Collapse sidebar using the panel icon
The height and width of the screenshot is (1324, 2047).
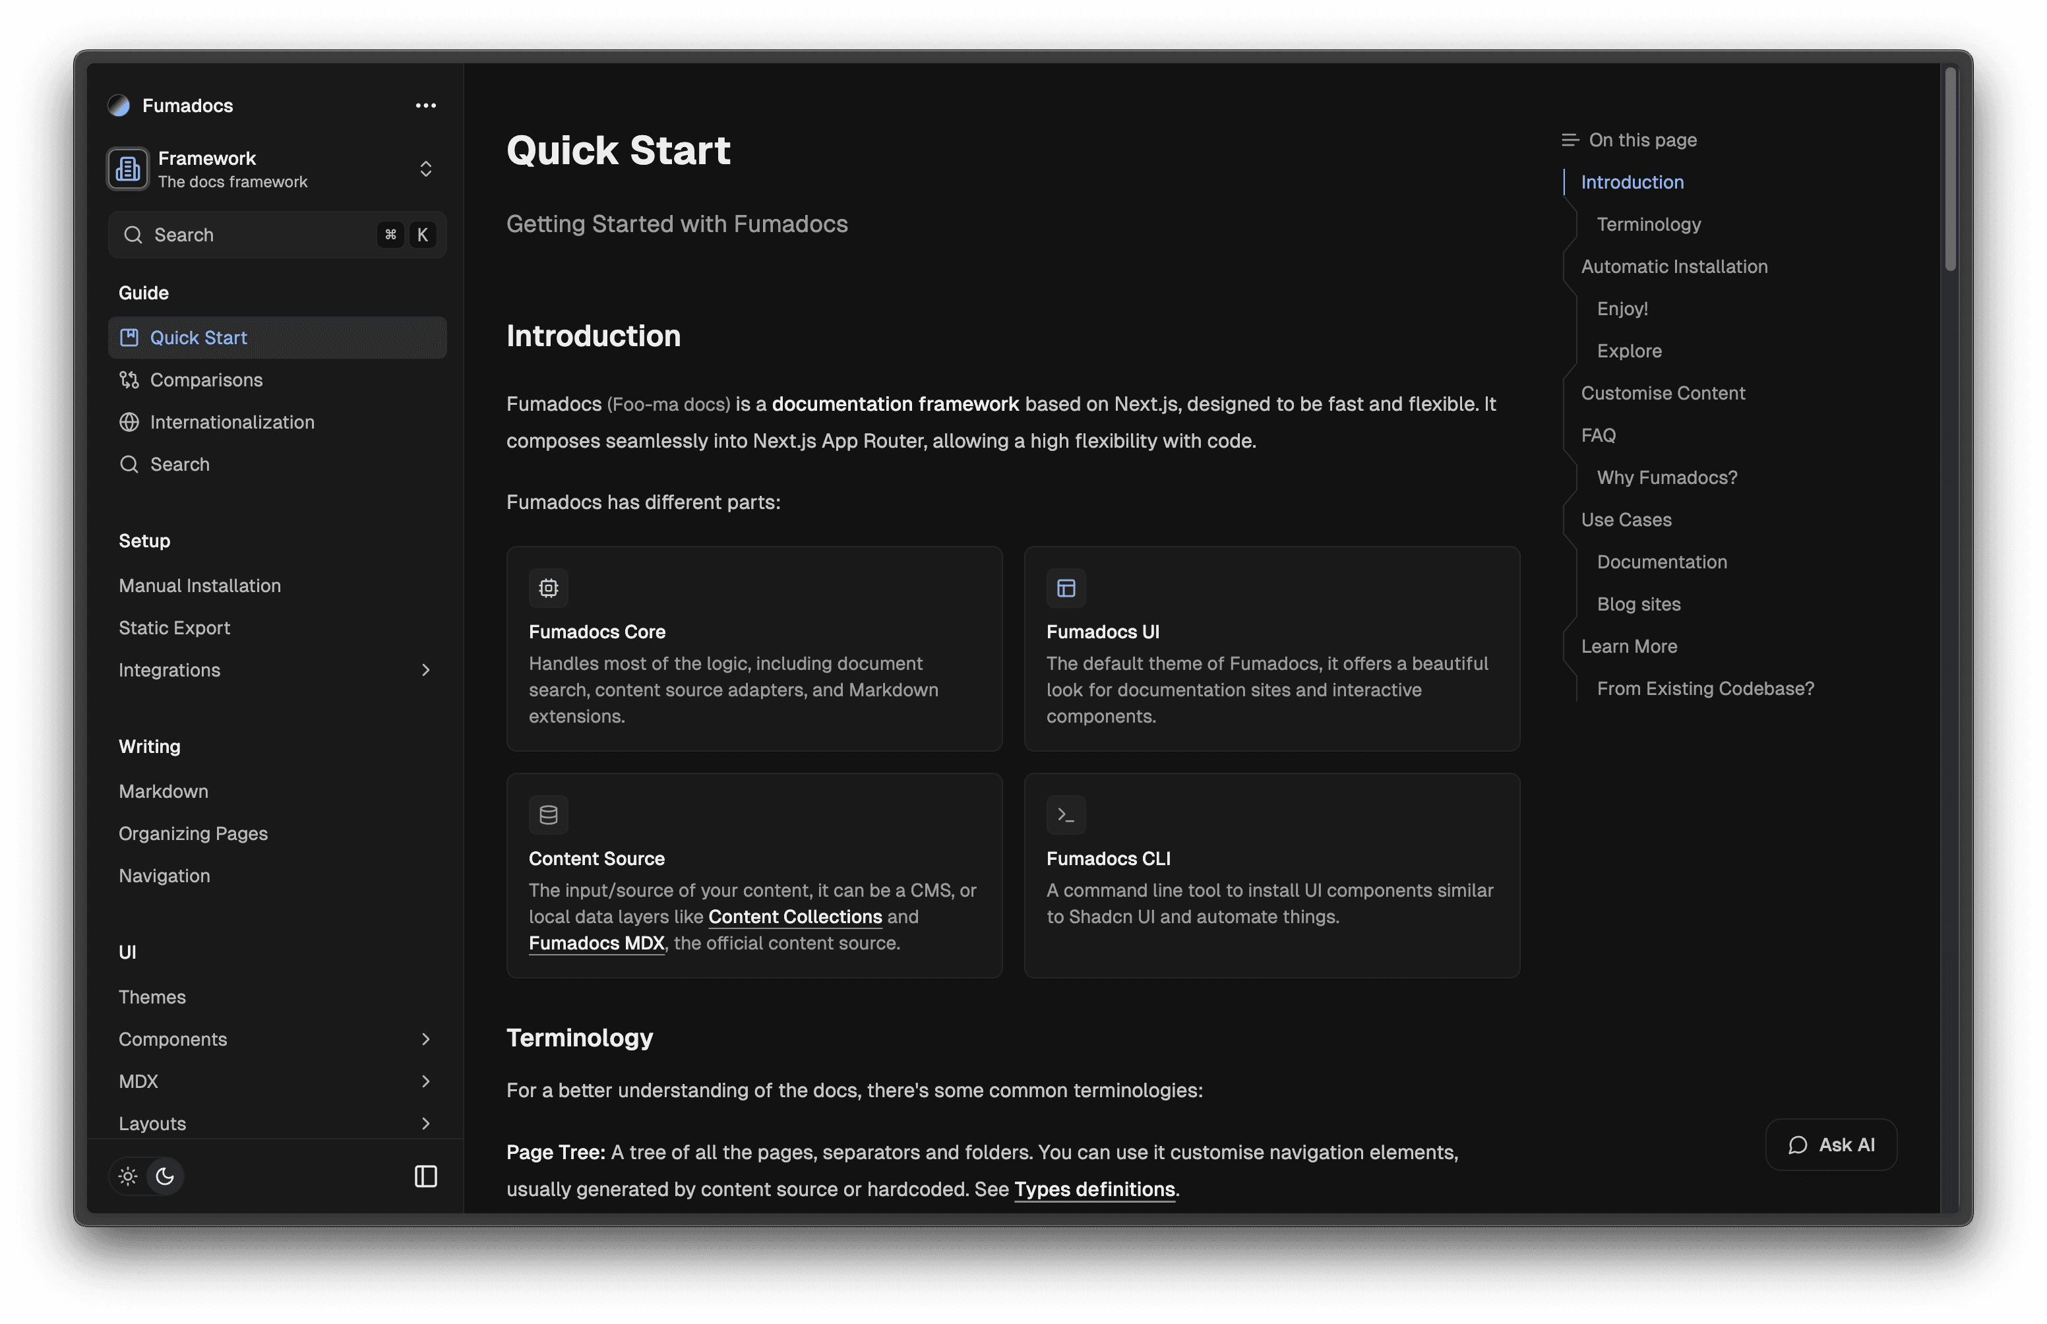425,1176
